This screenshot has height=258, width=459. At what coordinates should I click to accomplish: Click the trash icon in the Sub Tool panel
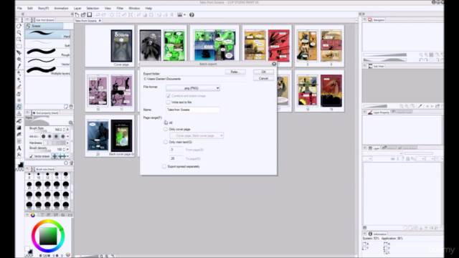click(71, 107)
